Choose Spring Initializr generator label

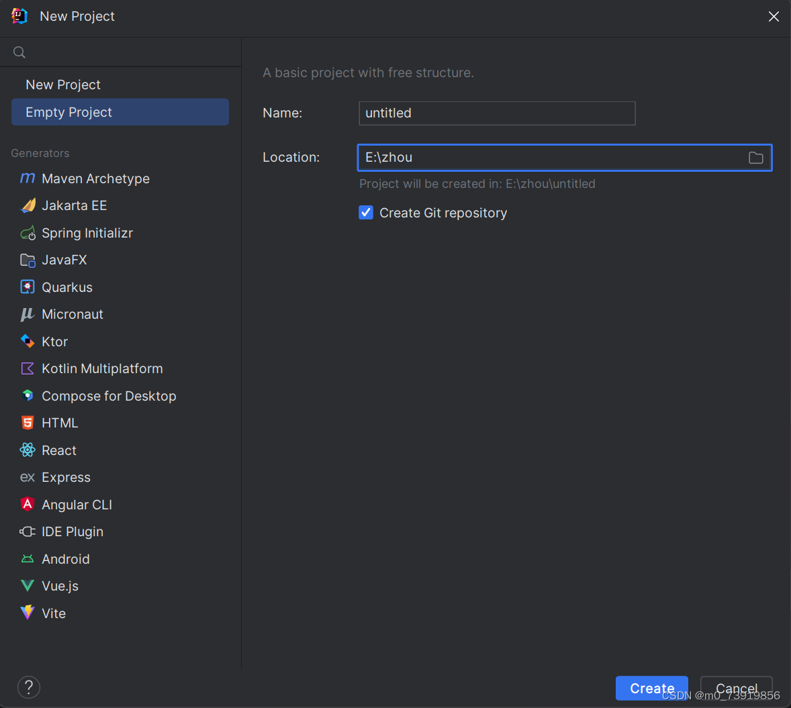pos(87,233)
